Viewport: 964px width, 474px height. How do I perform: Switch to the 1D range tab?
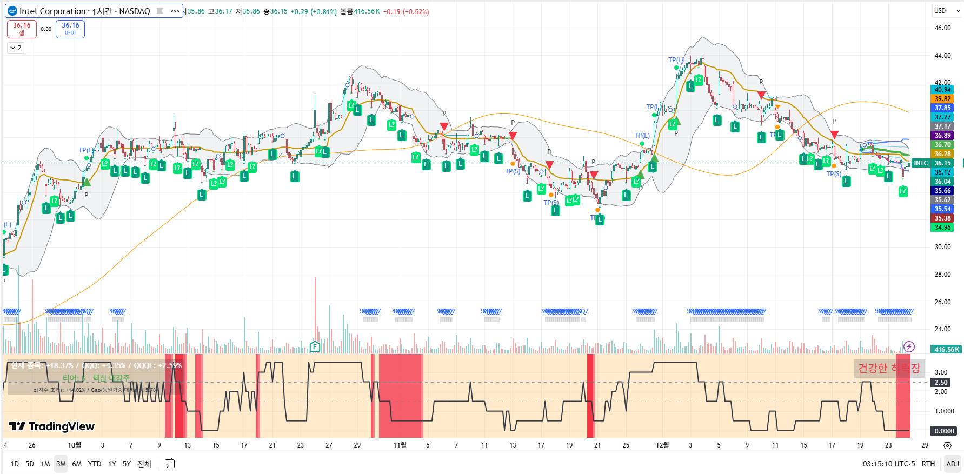(15, 464)
